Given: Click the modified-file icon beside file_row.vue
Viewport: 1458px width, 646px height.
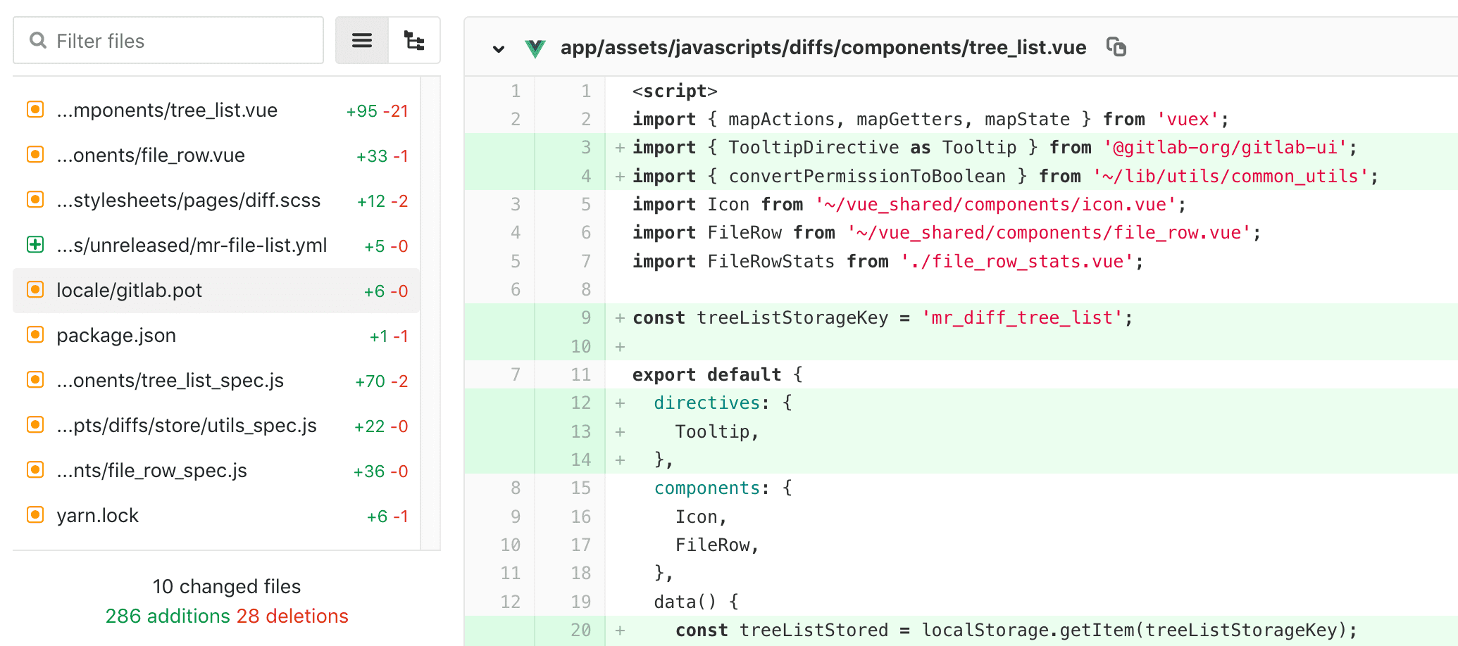Looking at the screenshot, I should (x=35, y=154).
